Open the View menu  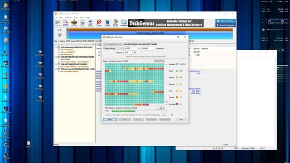pos(82,17)
